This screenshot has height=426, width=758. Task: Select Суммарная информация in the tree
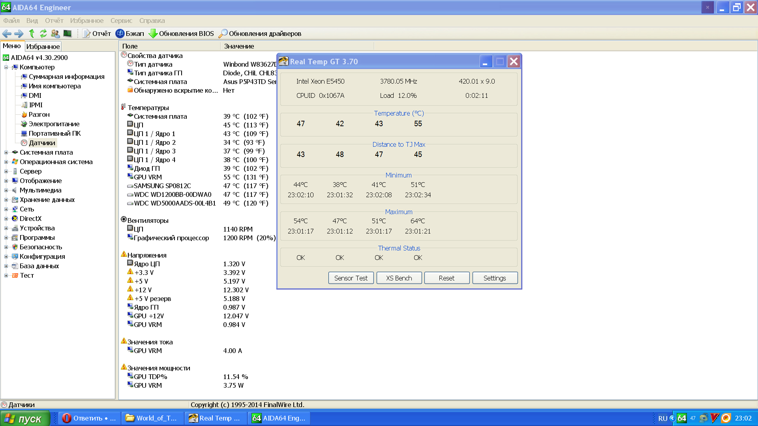pyautogui.click(x=66, y=77)
